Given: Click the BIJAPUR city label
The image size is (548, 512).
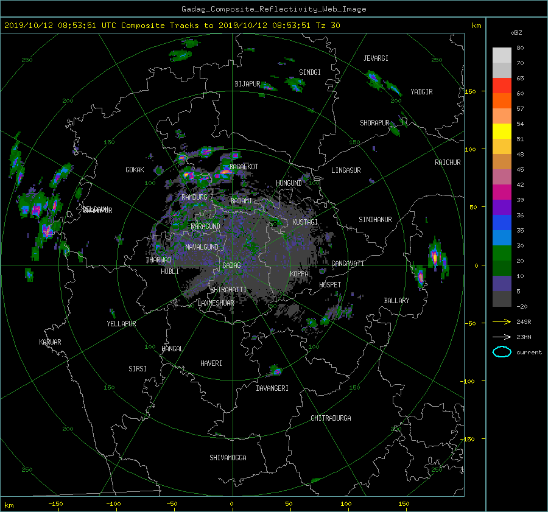Looking at the screenshot, I should click(247, 84).
